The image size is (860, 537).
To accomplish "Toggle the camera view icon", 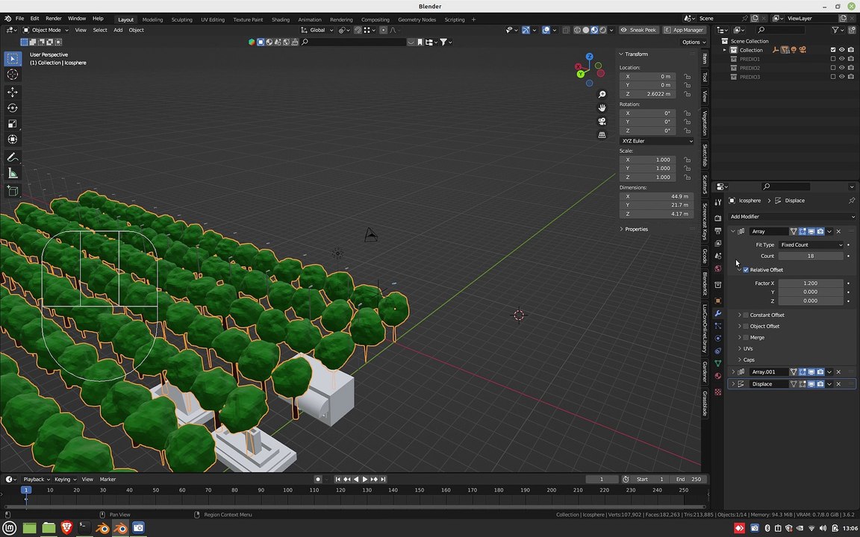I will coord(602,122).
